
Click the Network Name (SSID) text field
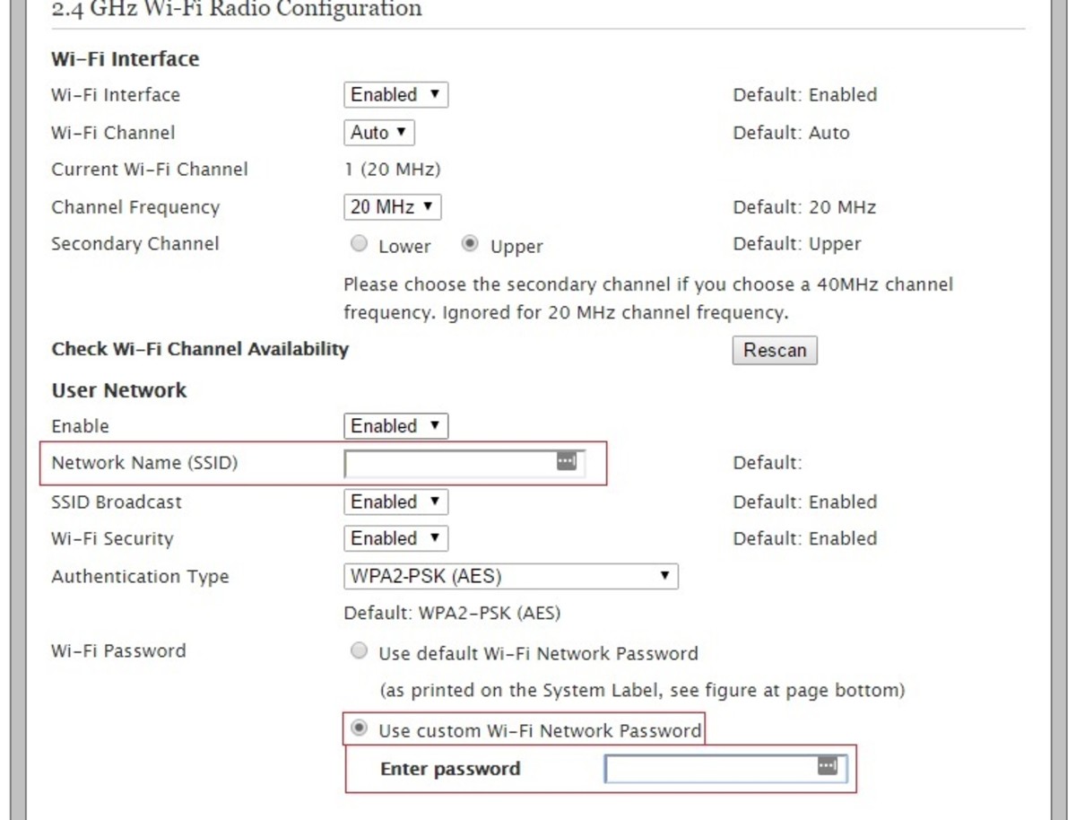pyautogui.click(x=450, y=464)
